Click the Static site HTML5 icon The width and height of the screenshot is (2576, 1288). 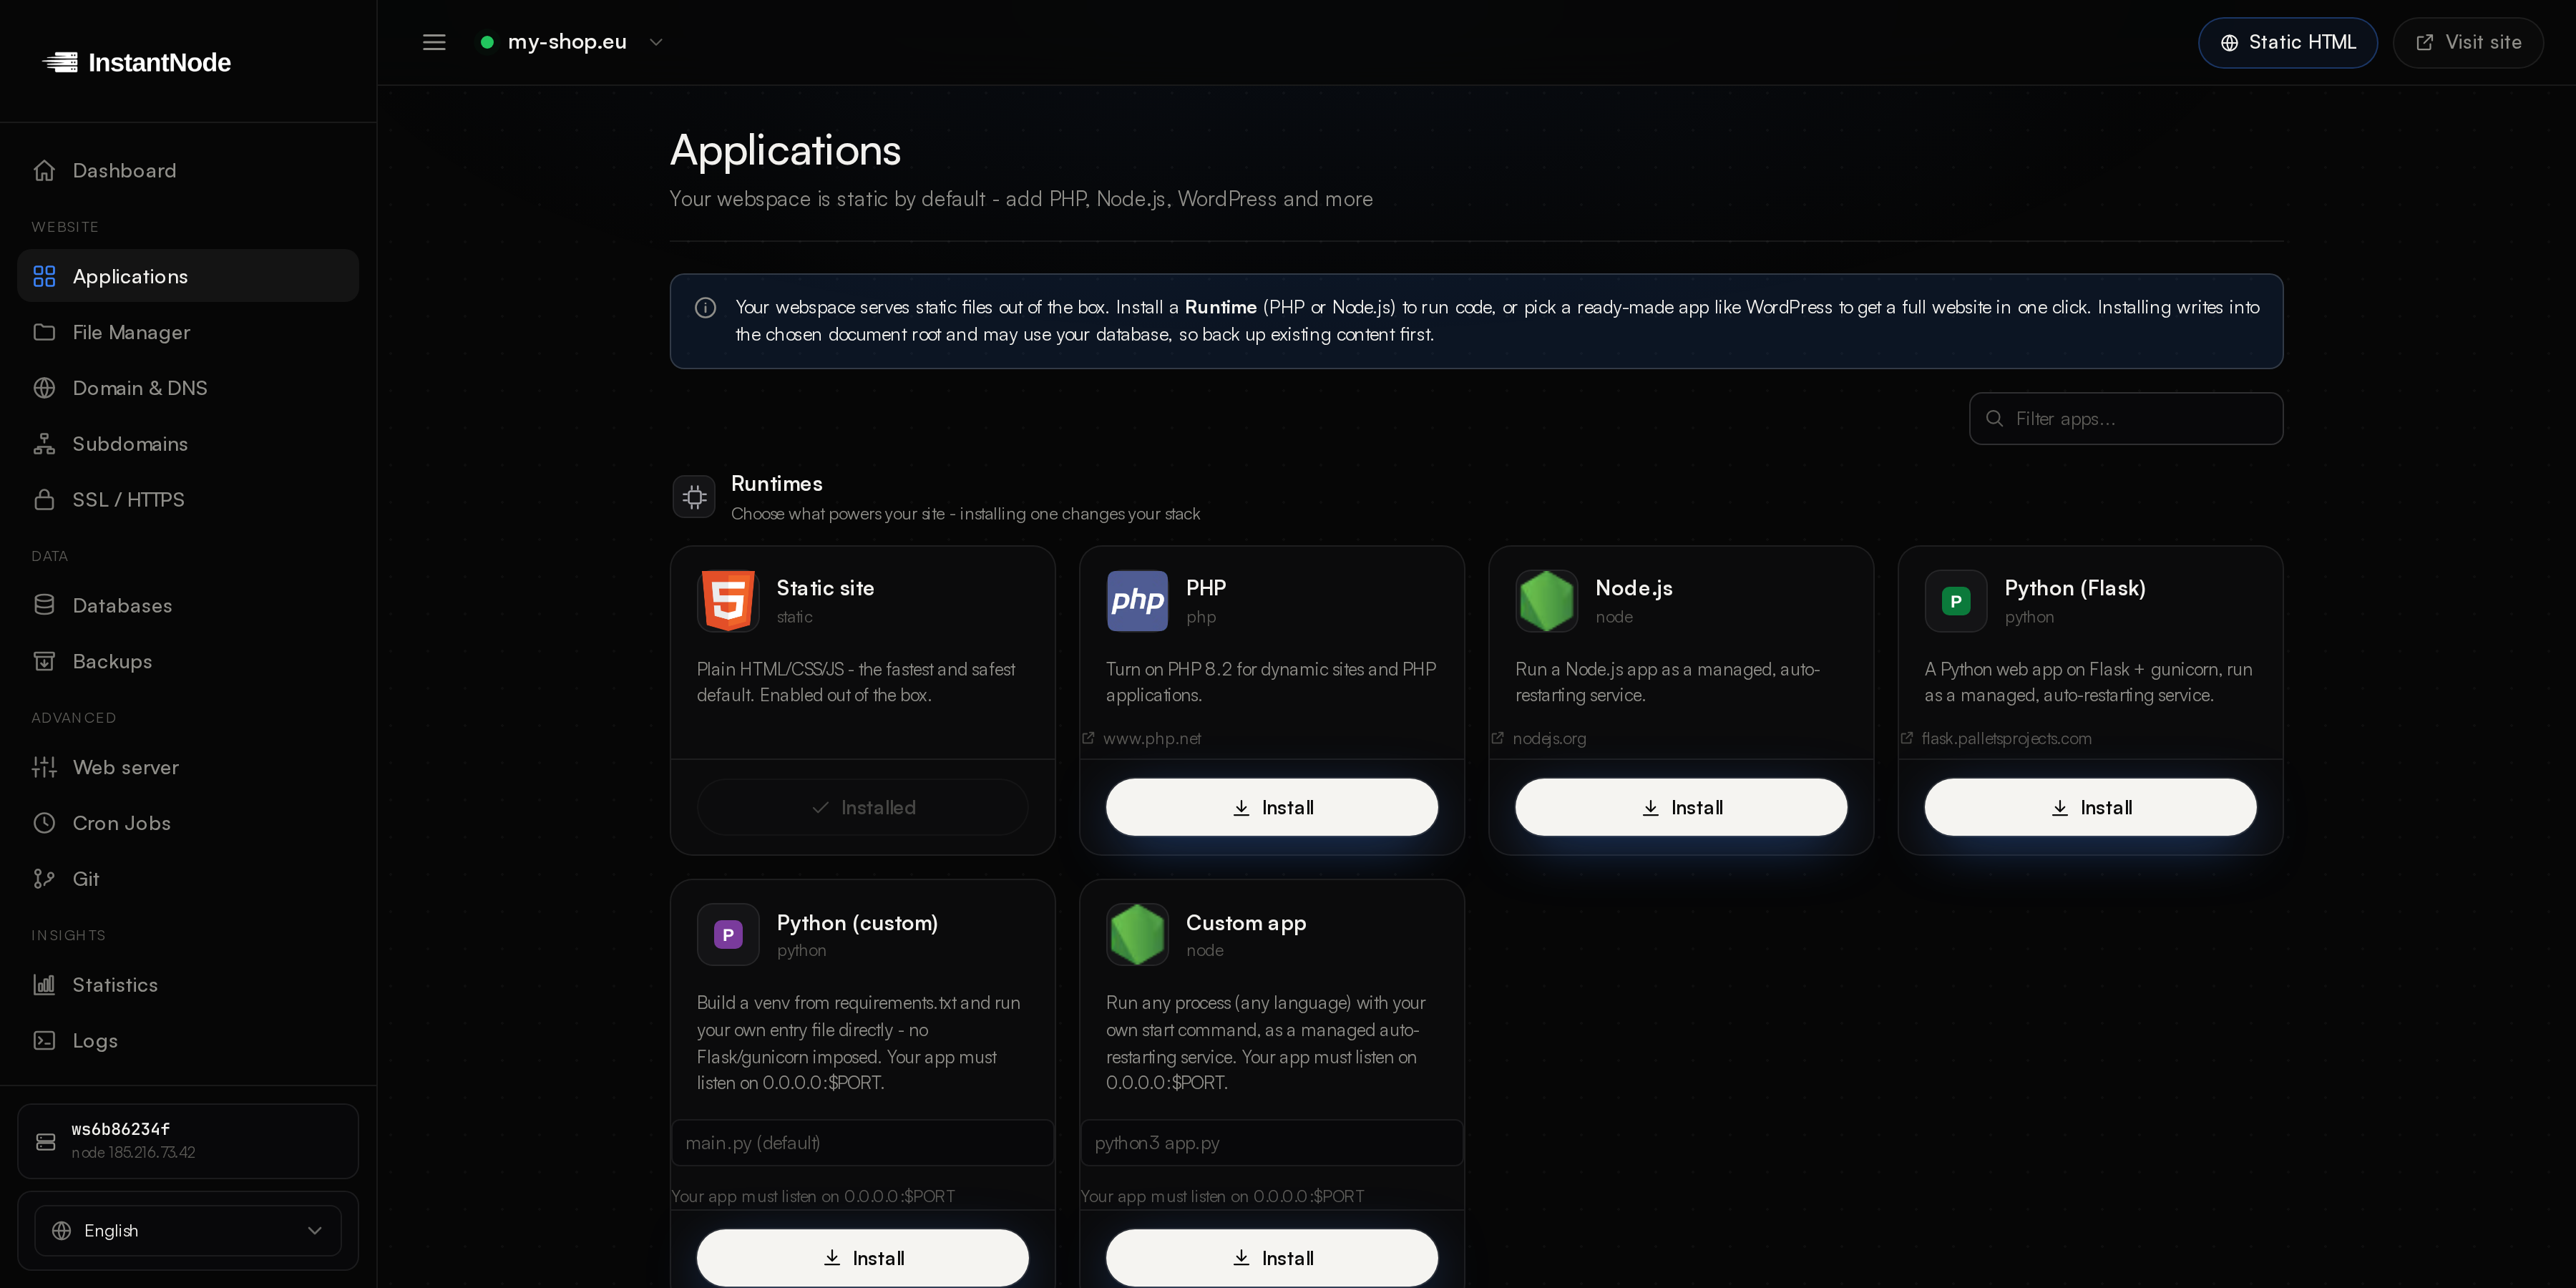728,600
